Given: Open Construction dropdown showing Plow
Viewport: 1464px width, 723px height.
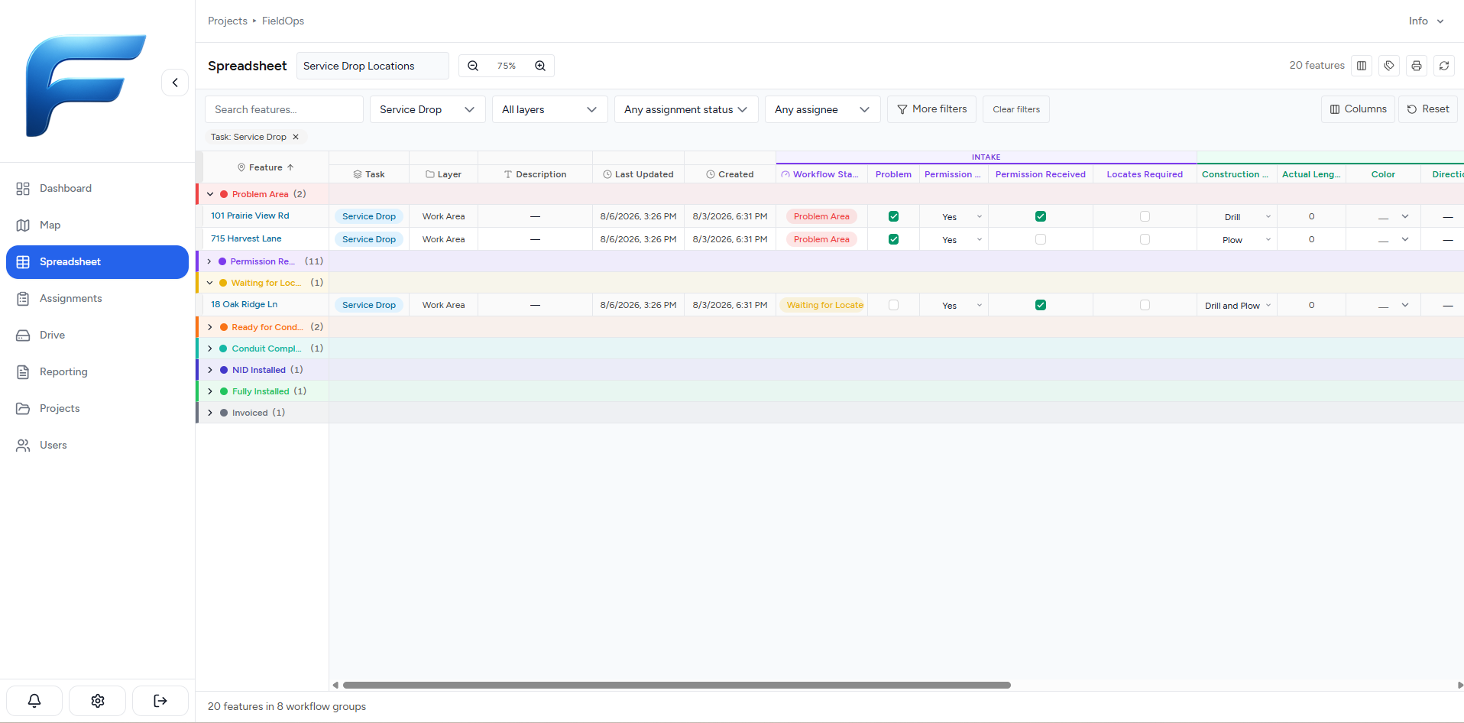Looking at the screenshot, I should [x=1237, y=240].
